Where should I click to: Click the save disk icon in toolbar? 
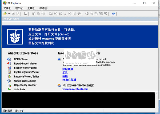(x=26, y=14)
